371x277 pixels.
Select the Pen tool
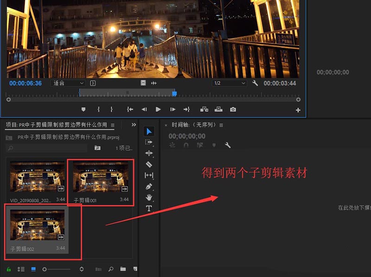(149, 187)
